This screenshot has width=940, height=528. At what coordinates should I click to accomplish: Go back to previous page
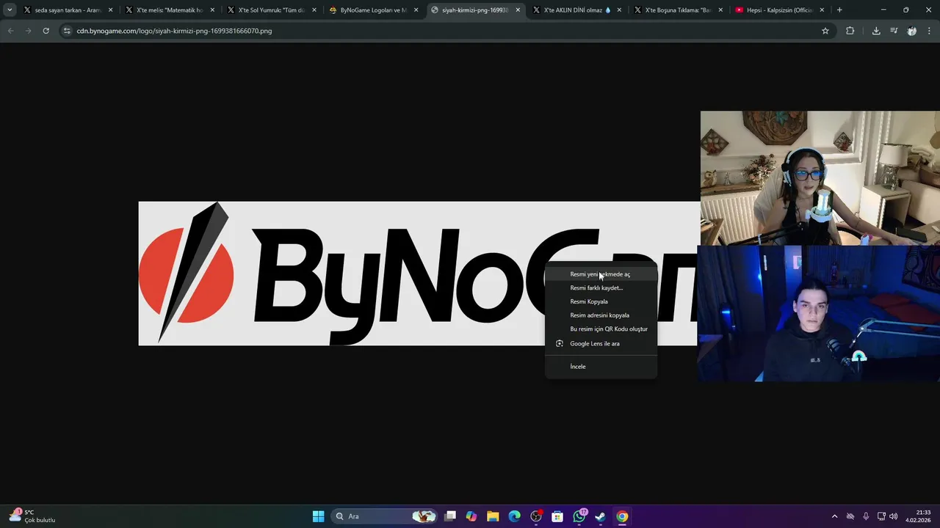tap(11, 31)
